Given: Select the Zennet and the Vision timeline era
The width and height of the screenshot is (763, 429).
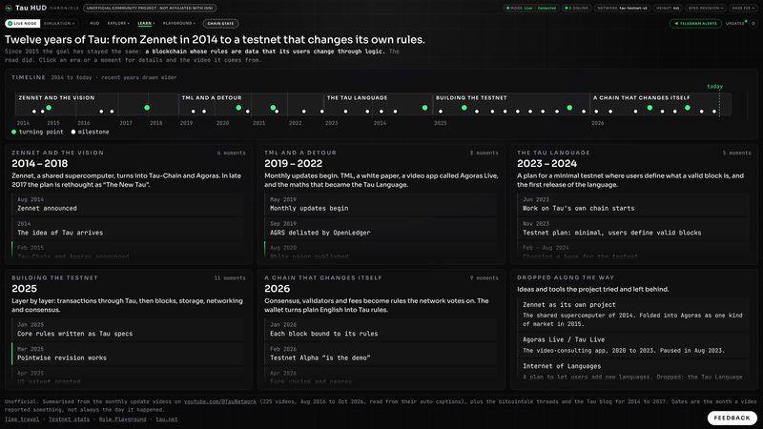Looking at the screenshot, I should click(97, 104).
